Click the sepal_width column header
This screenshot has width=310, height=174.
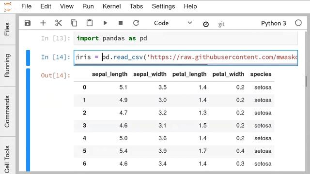pos(150,74)
